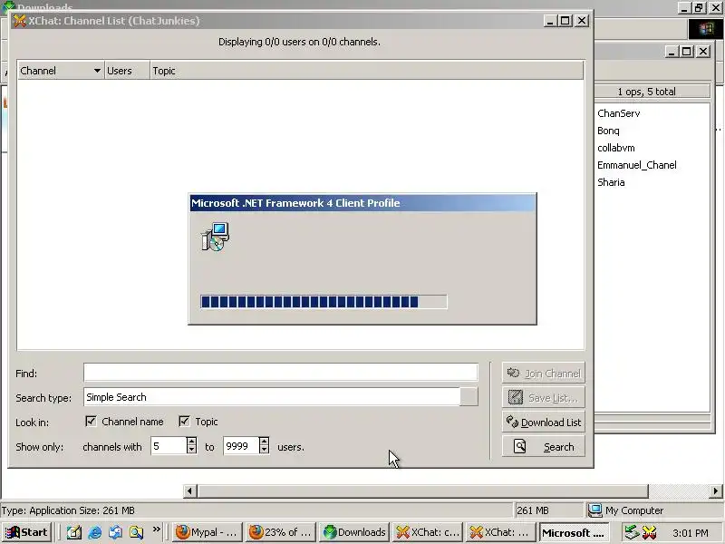The height and width of the screenshot is (544, 725).
Task: Click the horizontal scrollbar thumb
Action: 422,491
